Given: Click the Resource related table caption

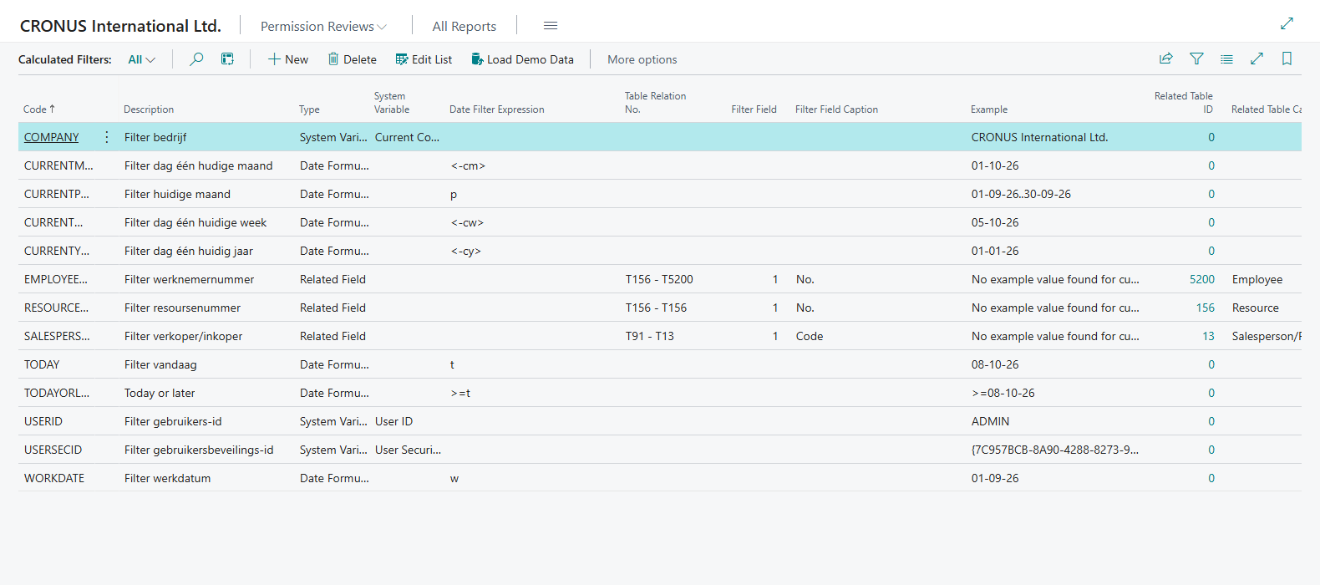Looking at the screenshot, I should tap(1256, 308).
